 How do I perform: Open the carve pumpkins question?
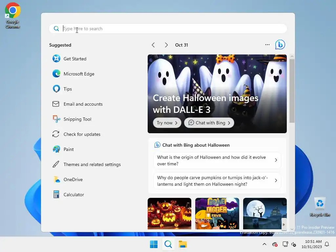[x=217, y=181]
